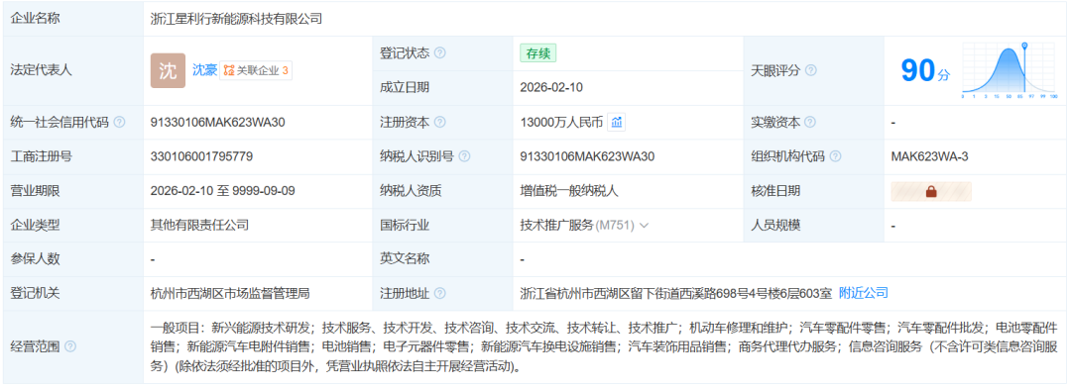Click help icon next to 纳税人识别号
The height and width of the screenshot is (388, 1071).
point(464,156)
